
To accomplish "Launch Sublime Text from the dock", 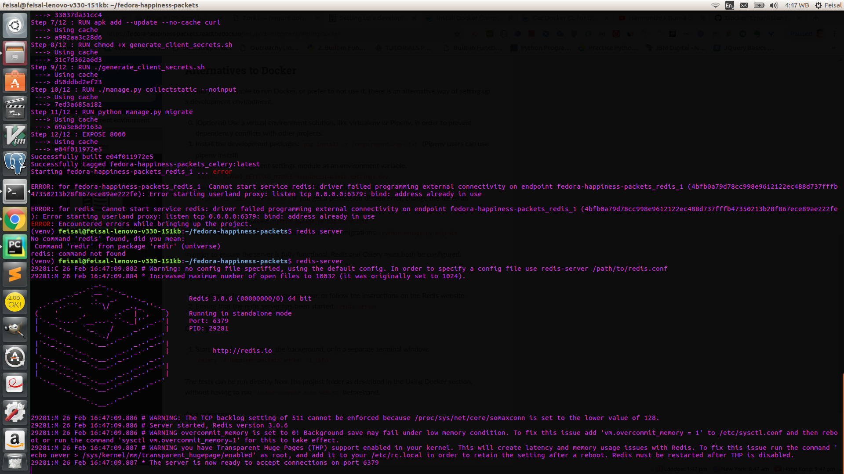I will pyautogui.click(x=15, y=274).
